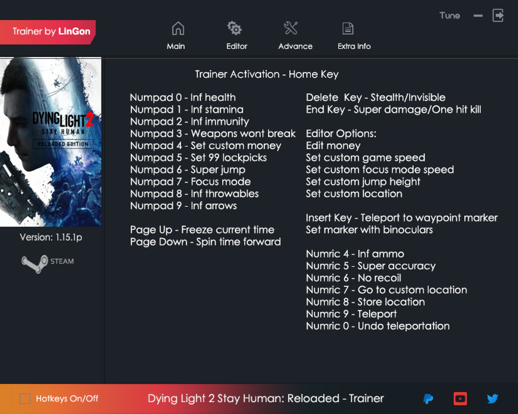Viewport: 518px width, 414px height.
Task: Click 'Numric 8 - Store location' line
Action: click(x=366, y=302)
